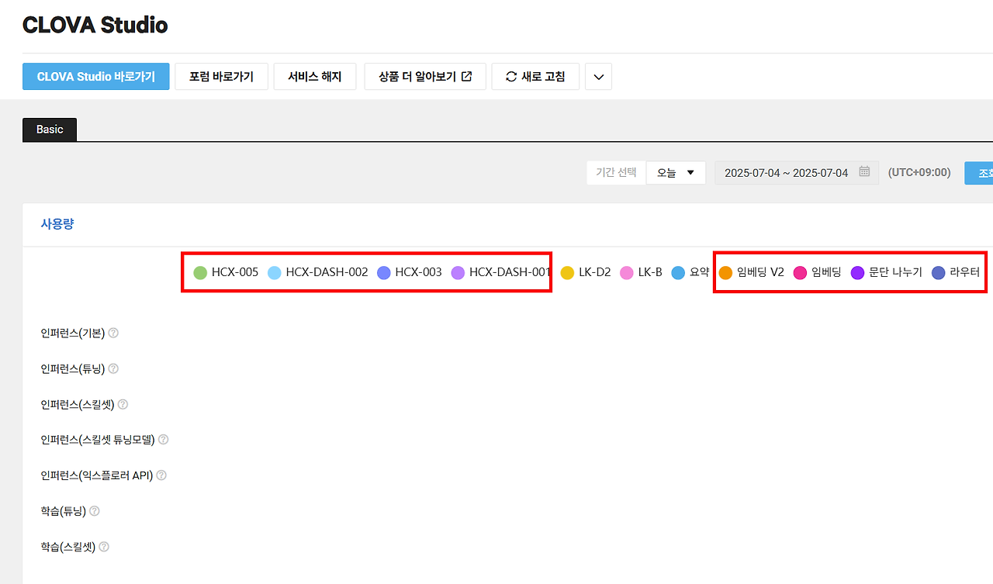This screenshot has width=993, height=584.
Task: Toggle the 문단 나누기 purple legend dot
Action: click(857, 273)
